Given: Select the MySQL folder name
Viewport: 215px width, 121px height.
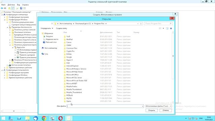Looking at the screenshot, I should [x=69, y=98].
